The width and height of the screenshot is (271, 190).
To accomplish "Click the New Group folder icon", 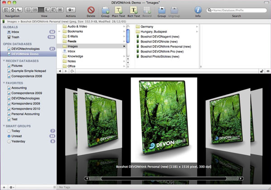I will pyautogui.click(x=105, y=9).
